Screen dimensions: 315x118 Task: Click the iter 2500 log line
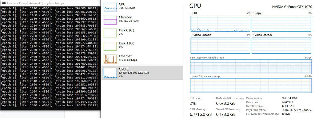click(x=49, y=74)
